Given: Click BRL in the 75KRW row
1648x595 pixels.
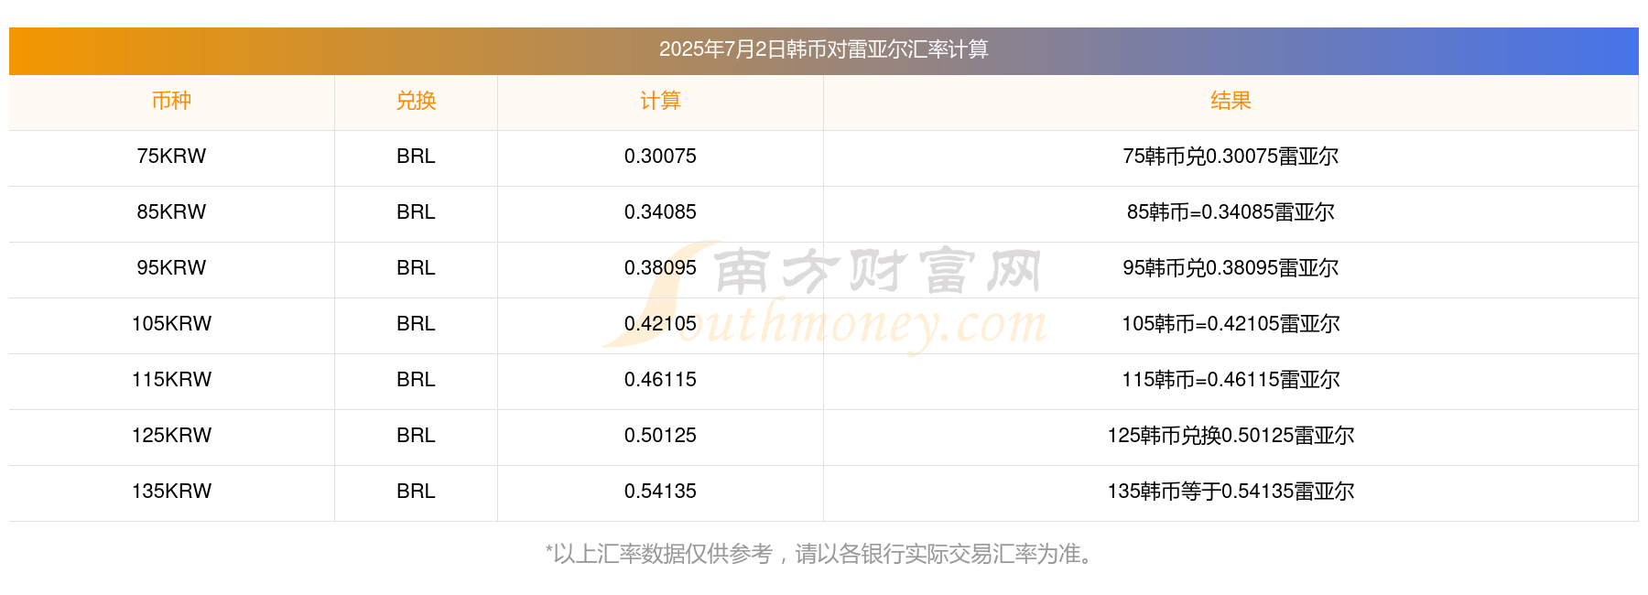Looking at the screenshot, I should pos(416,157).
